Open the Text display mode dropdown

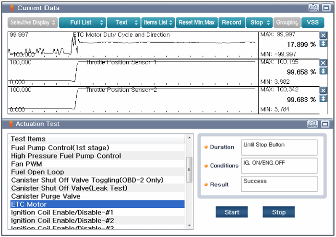tap(124, 23)
